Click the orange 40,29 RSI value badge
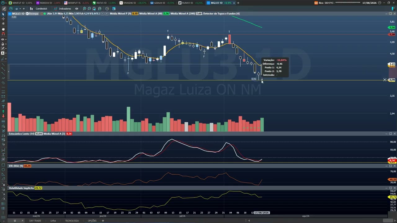Image resolution: width=397 pixels, height=223 pixels. (27, 166)
